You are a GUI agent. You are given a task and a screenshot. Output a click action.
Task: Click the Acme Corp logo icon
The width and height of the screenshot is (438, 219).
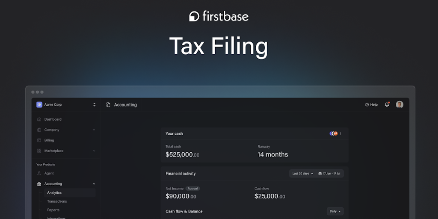click(x=39, y=104)
